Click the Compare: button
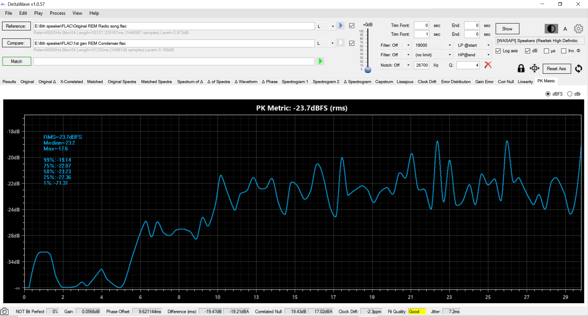 (17, 43)
